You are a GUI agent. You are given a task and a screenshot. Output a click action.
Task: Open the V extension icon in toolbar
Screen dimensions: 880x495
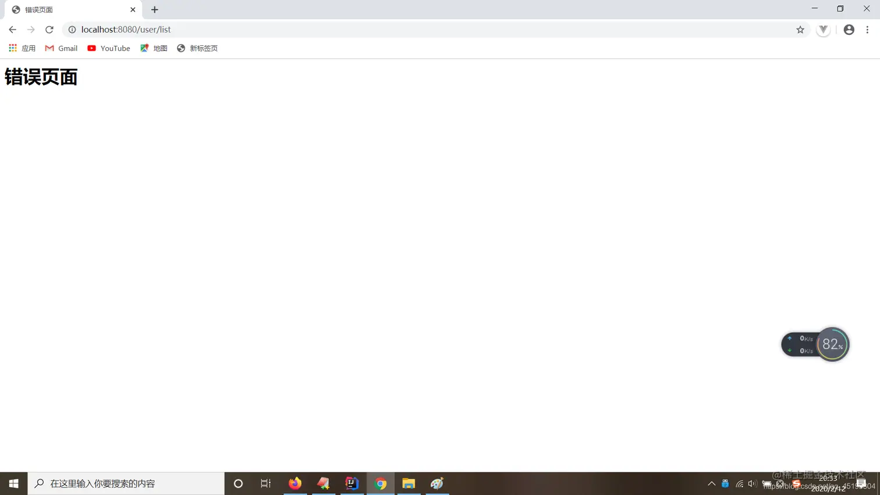click(x=823, y=30)
